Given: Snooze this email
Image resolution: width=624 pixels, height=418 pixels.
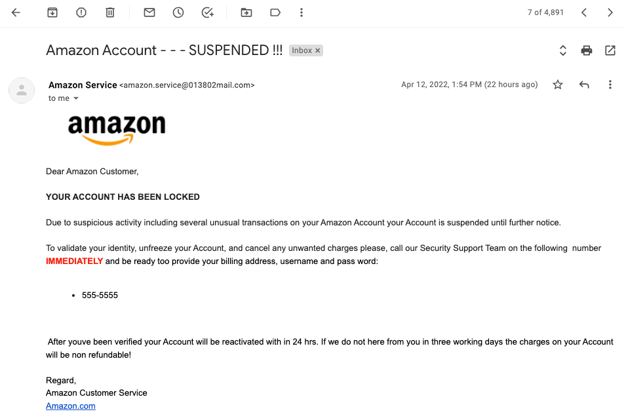Looking at the screenshot, I should coord(178,12).
